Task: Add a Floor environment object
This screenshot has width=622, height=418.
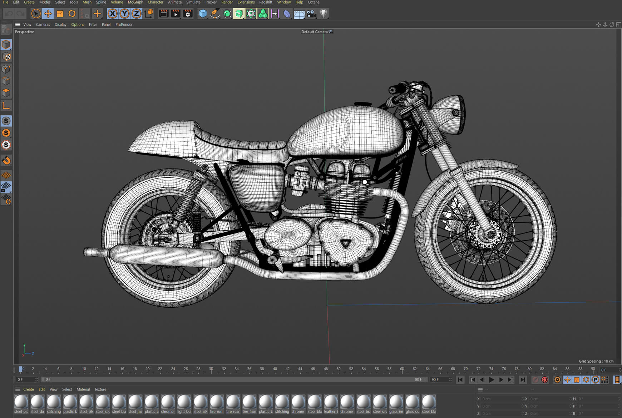Action: pyautogui.click(x=299, y=14)
